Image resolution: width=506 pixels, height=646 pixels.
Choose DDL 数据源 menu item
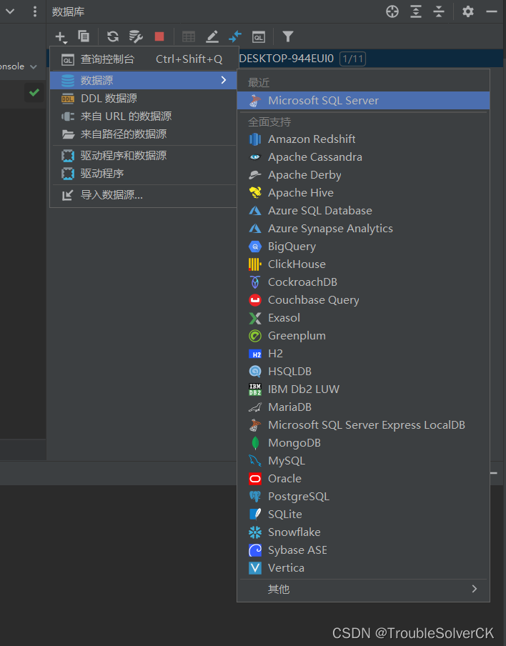(x=142, y=99)
